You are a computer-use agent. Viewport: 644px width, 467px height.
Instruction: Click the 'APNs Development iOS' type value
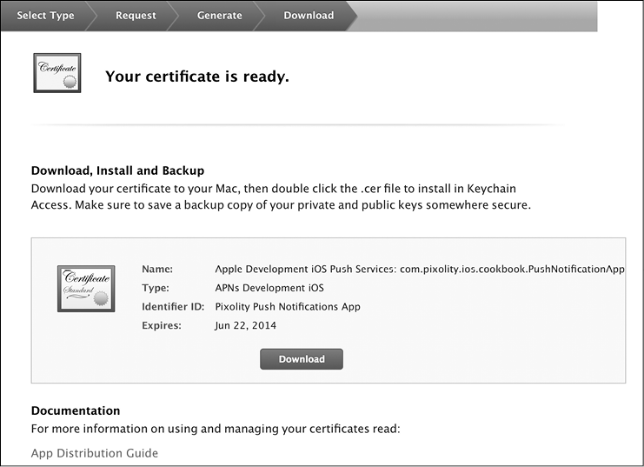pyautogui.click(x=269, y=288)
